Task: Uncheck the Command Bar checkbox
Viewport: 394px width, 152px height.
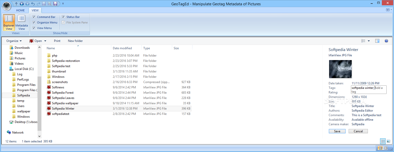Action: click(34, 17)
